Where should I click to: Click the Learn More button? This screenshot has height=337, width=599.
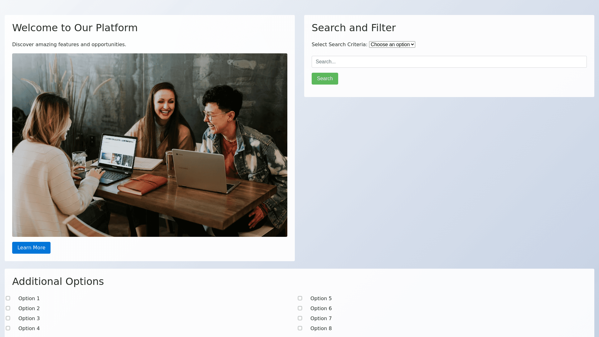[x=31, y=248]
